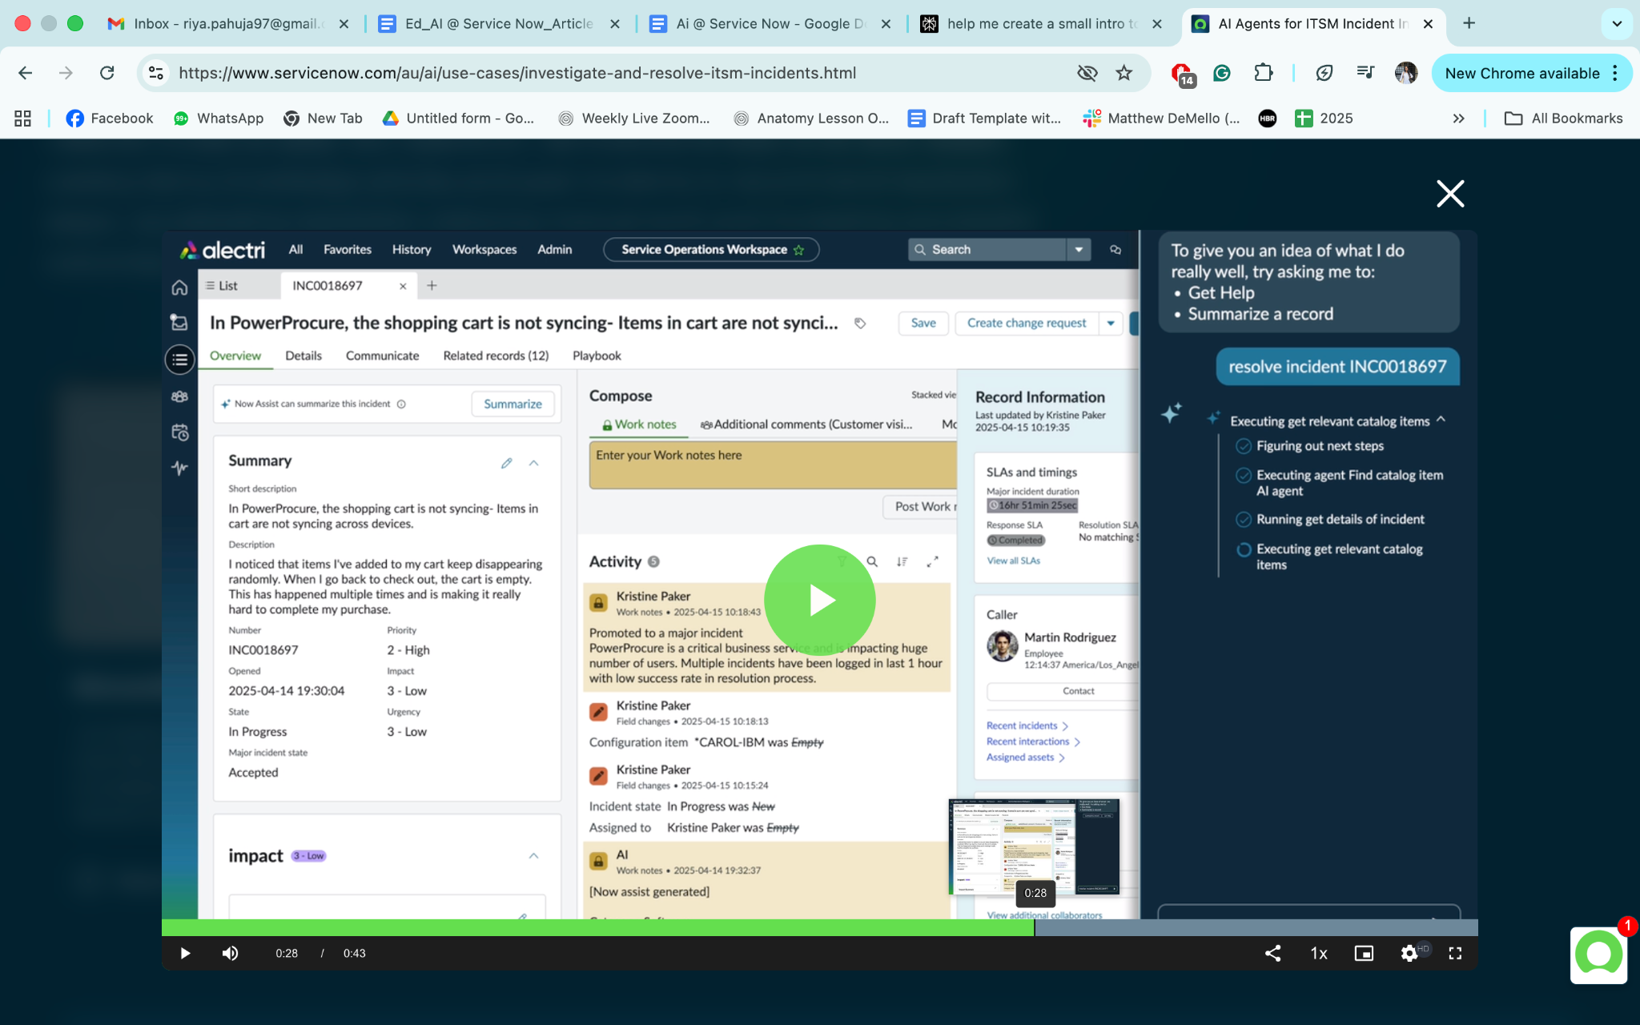
Task: Open the video share icon
Action: 1272,953
